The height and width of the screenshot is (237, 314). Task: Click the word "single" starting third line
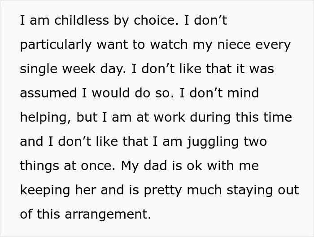(39, 69)
